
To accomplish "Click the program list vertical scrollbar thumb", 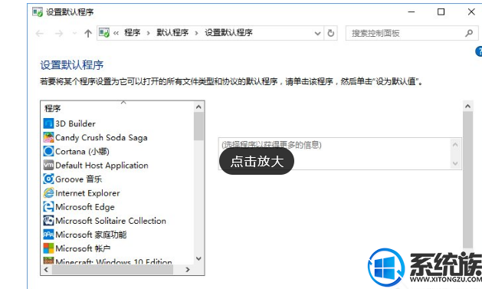I will coord(198,126).
